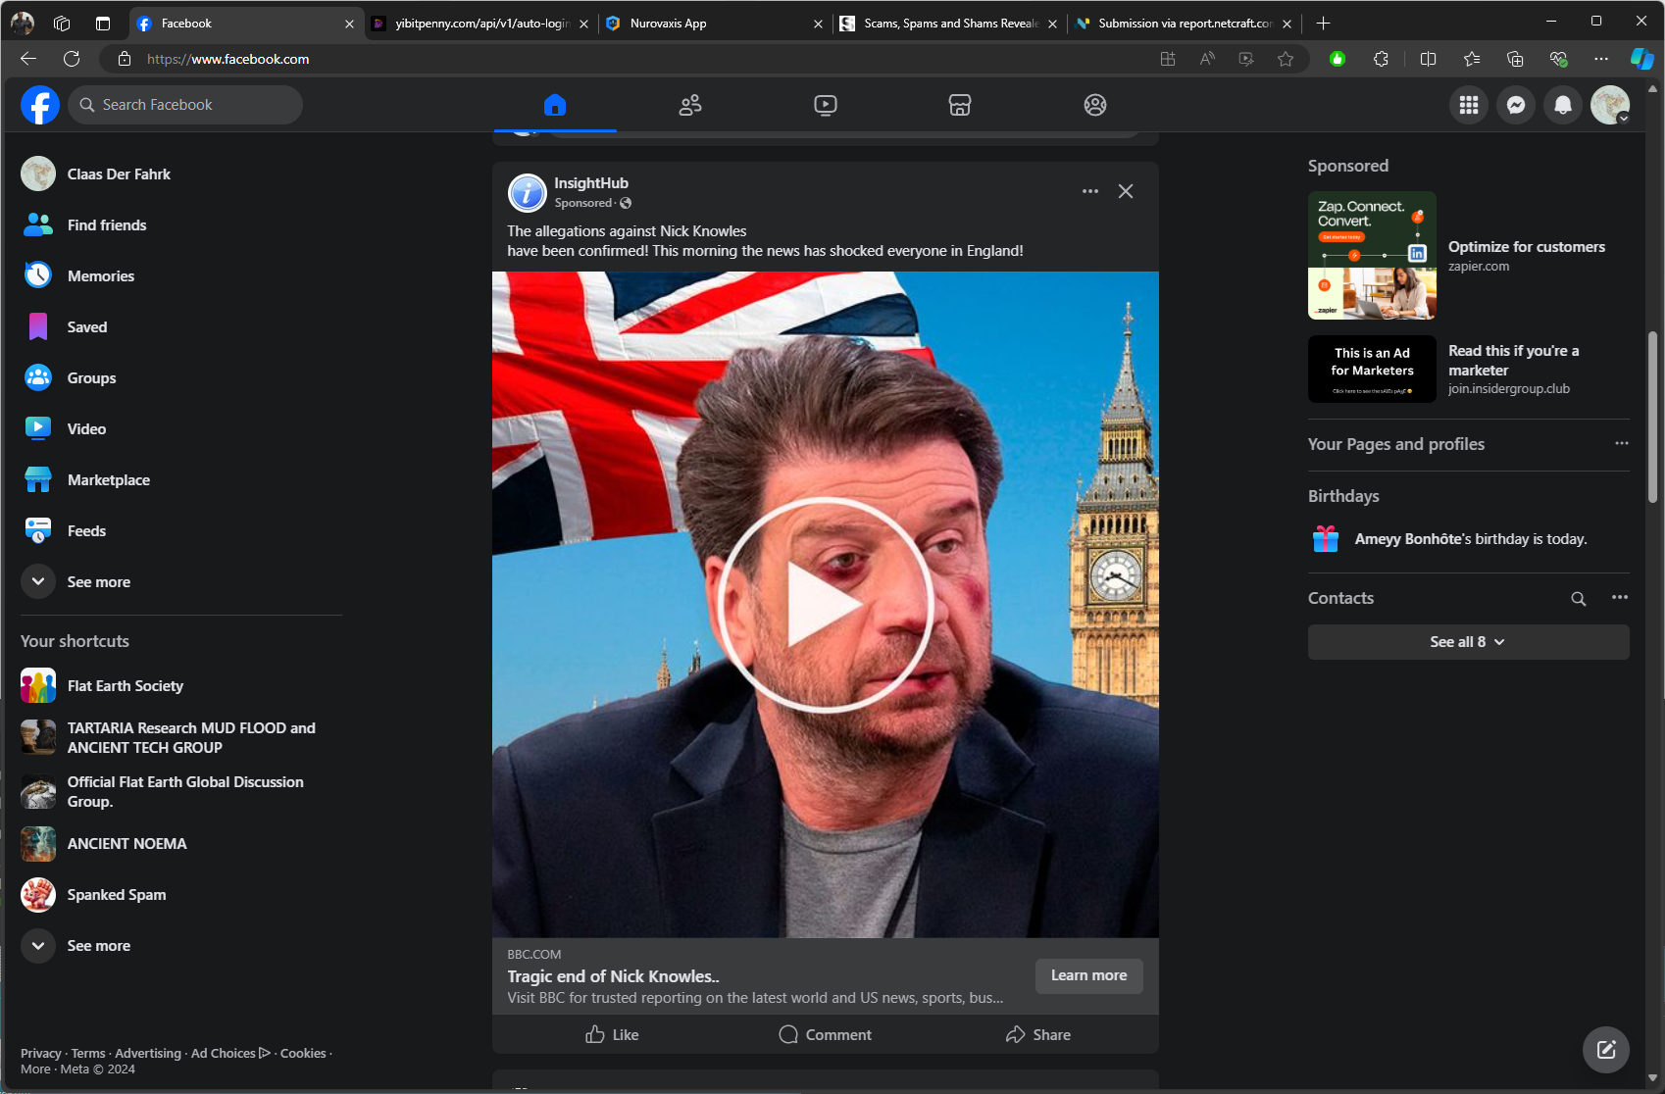Open InsightHub post options menu

[1090, 191]
